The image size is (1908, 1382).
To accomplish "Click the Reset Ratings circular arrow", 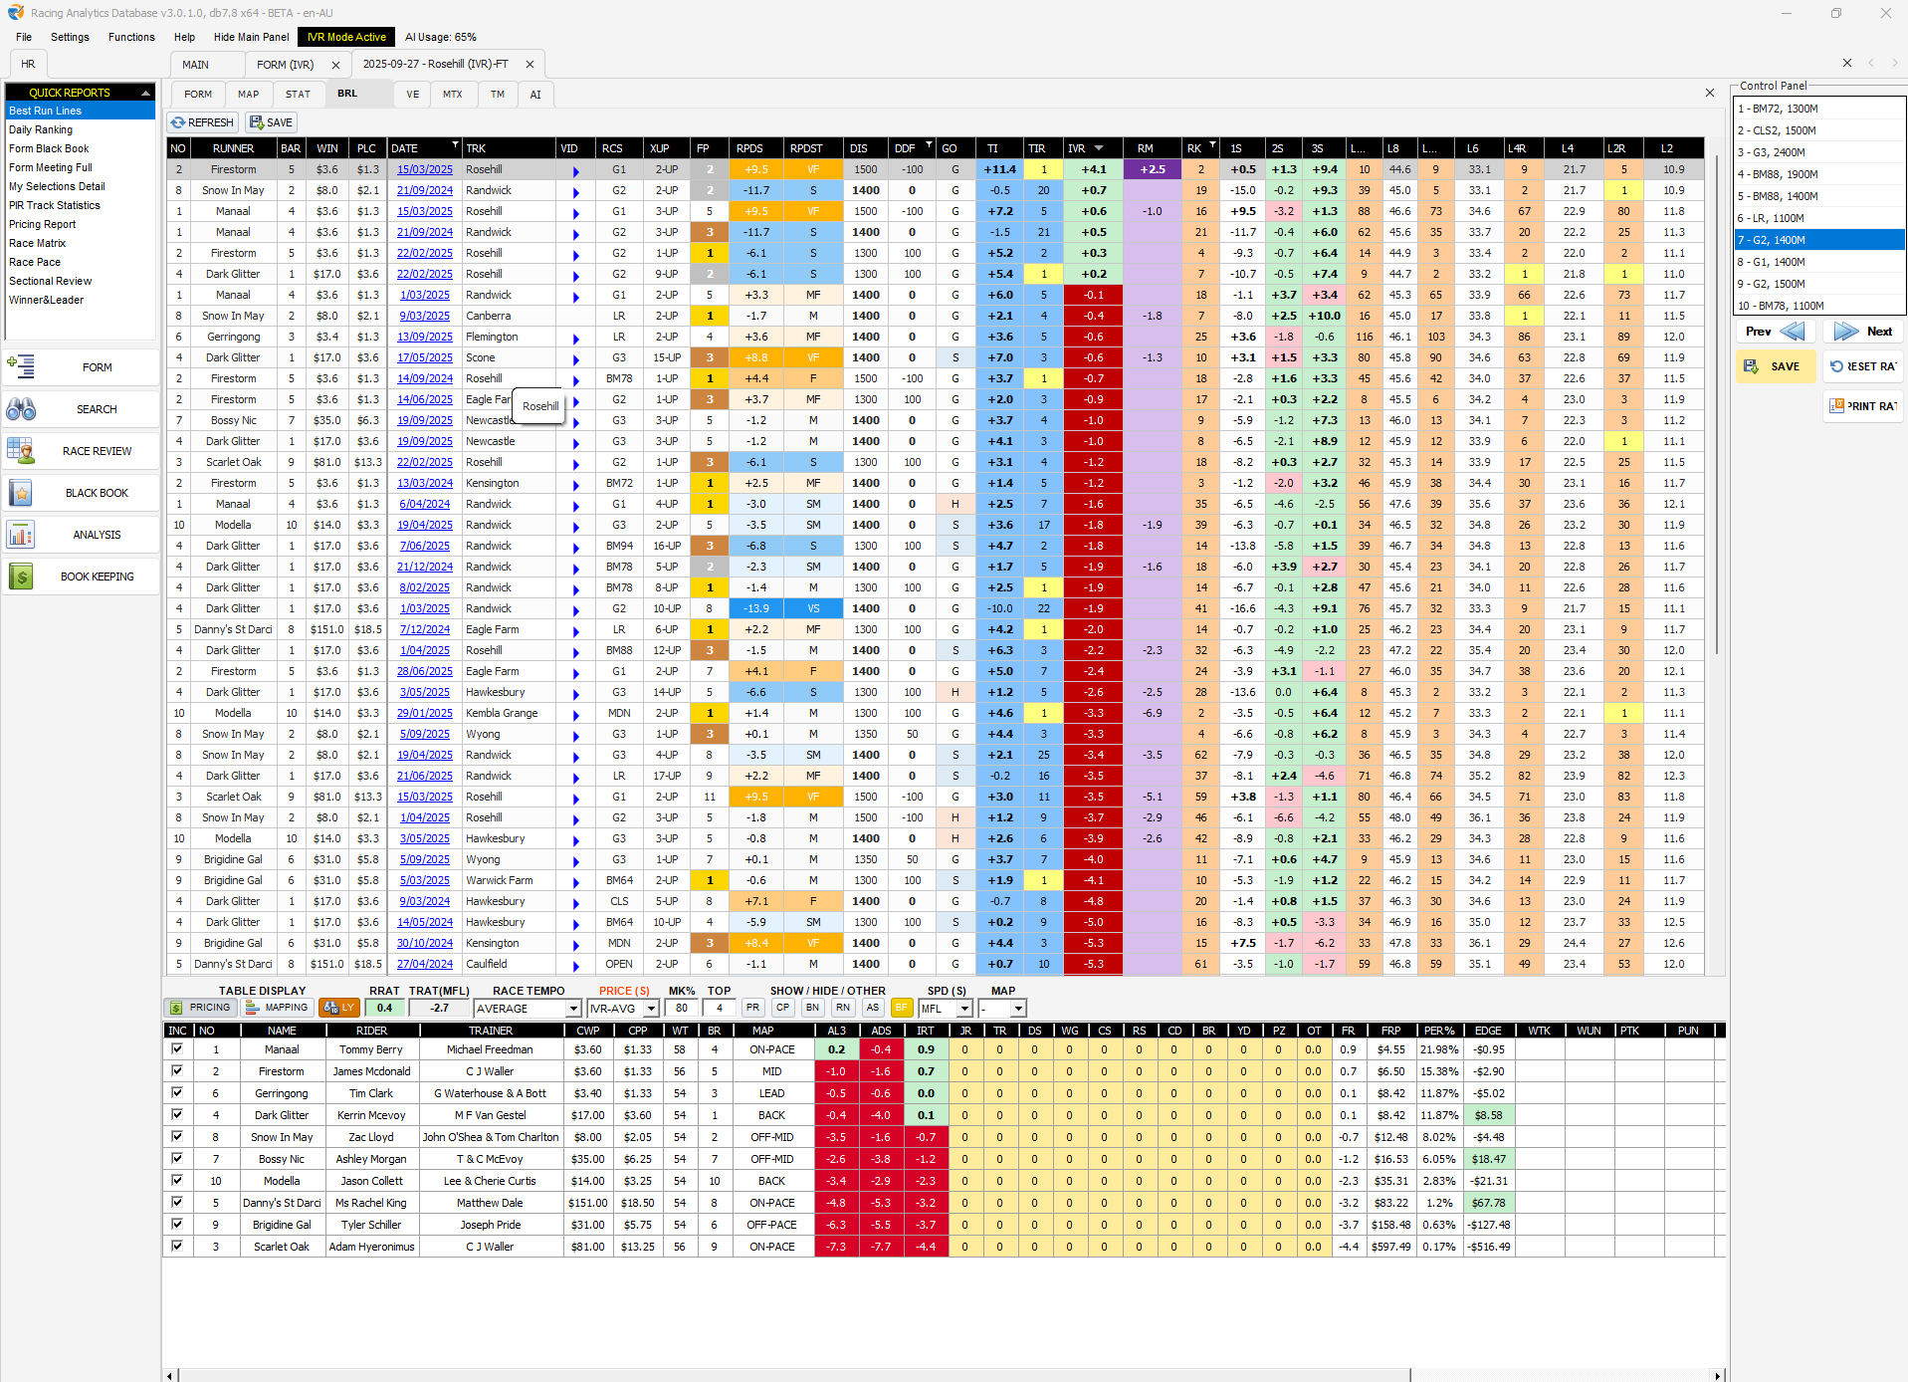I will 1836,366.
